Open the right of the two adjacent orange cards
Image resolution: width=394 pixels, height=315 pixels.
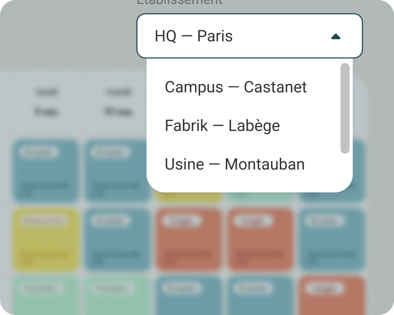pos(260,239)
